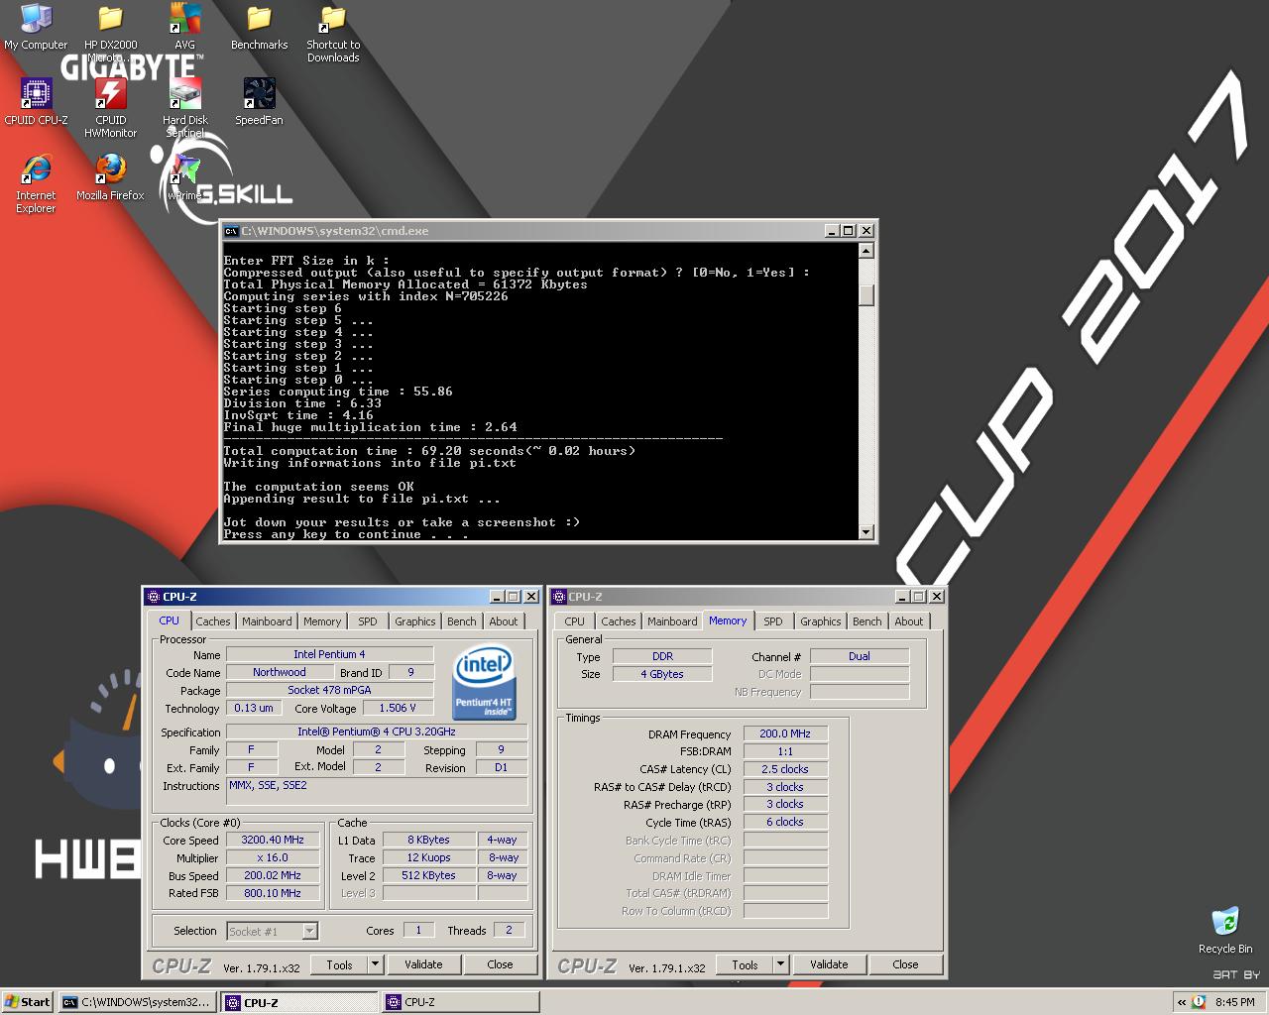Open Memory tab in left CPU-Z
Image resolution: width=1269 pixels, height=1015 pixels.
click(322, 621)
